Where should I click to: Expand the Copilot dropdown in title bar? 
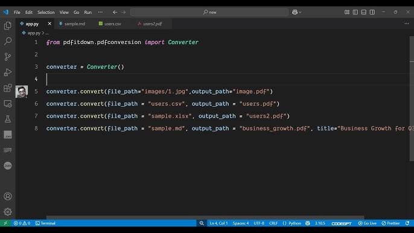click(297, 12)
